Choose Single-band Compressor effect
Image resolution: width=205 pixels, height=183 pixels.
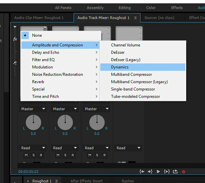pyautogui.click(x=143, y=89)
